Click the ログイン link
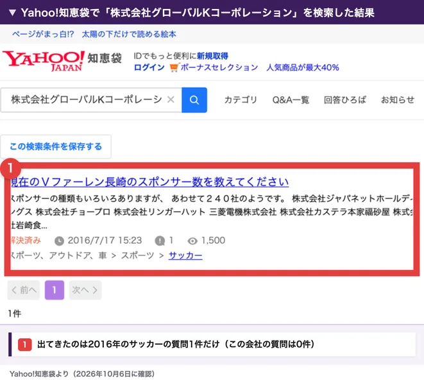The height and width of the screenshot is (385, 424). tap(149, 67)
